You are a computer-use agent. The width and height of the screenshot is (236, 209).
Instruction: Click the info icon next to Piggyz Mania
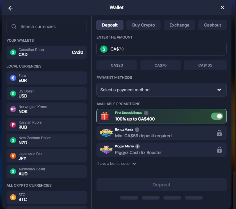[x=137, y=146]
